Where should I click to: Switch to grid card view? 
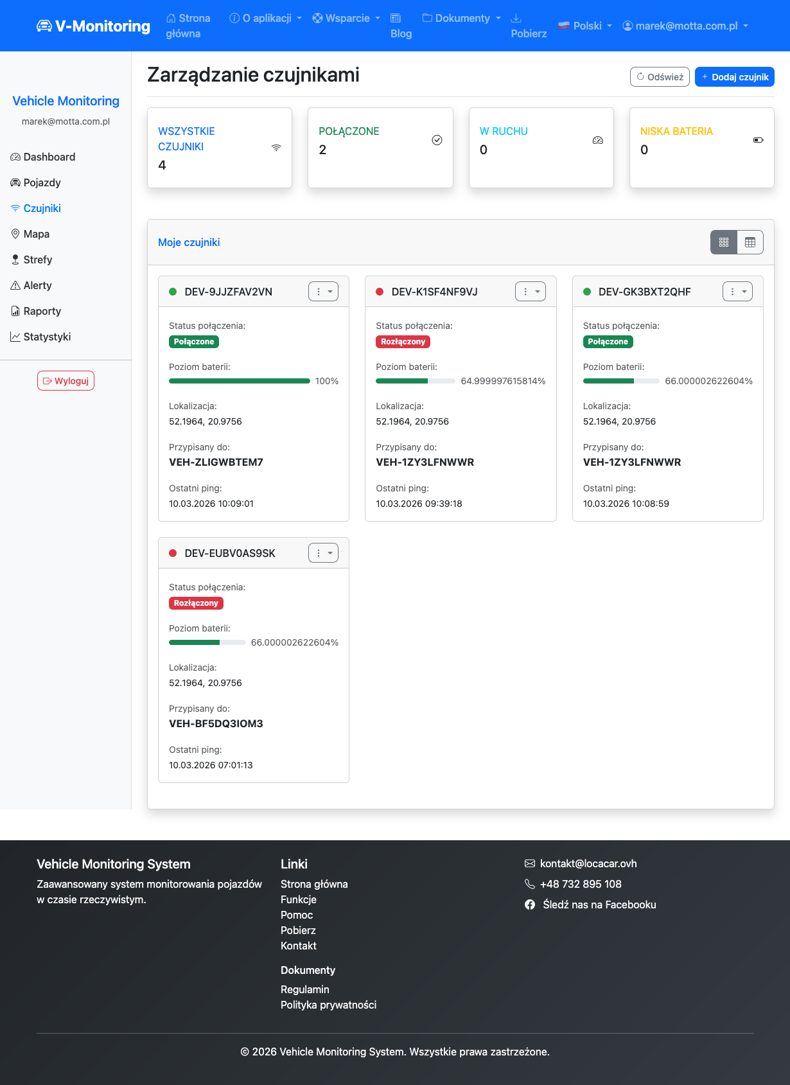tap(724, 242)
